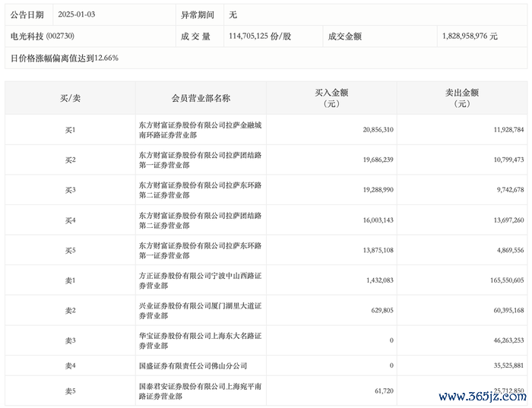This screenshot has width=532, height=408.
Task: Click broker name 国泰君安上海宛平南路
Action: [200, 391]
